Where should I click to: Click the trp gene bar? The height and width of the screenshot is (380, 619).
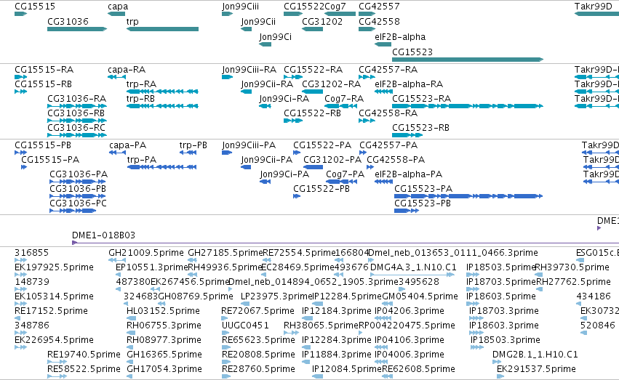(162, 29)
